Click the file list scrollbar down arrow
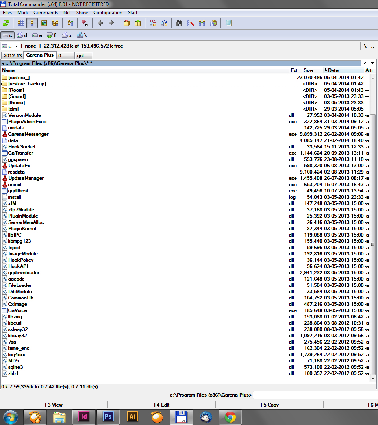 (373, 379)
